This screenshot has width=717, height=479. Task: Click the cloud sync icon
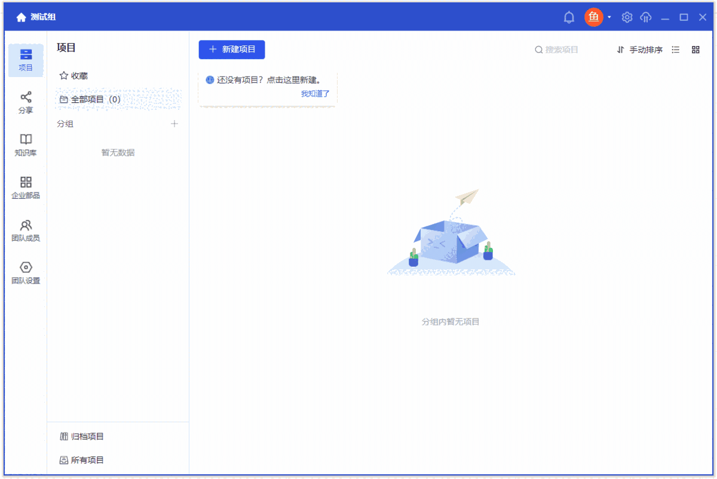646,17
